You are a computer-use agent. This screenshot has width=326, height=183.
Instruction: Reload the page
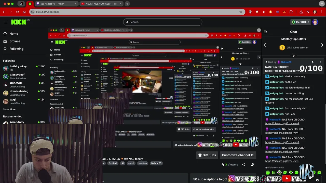pyautogui.click(x=17, y=12)
